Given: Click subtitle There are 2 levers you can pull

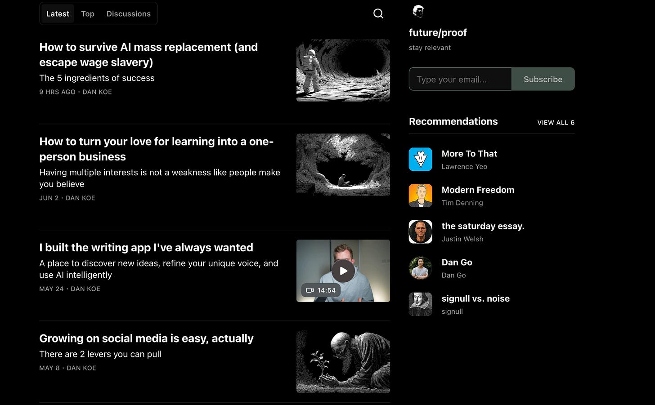Looking at the screenshot, I should click(x=100, y=354).
